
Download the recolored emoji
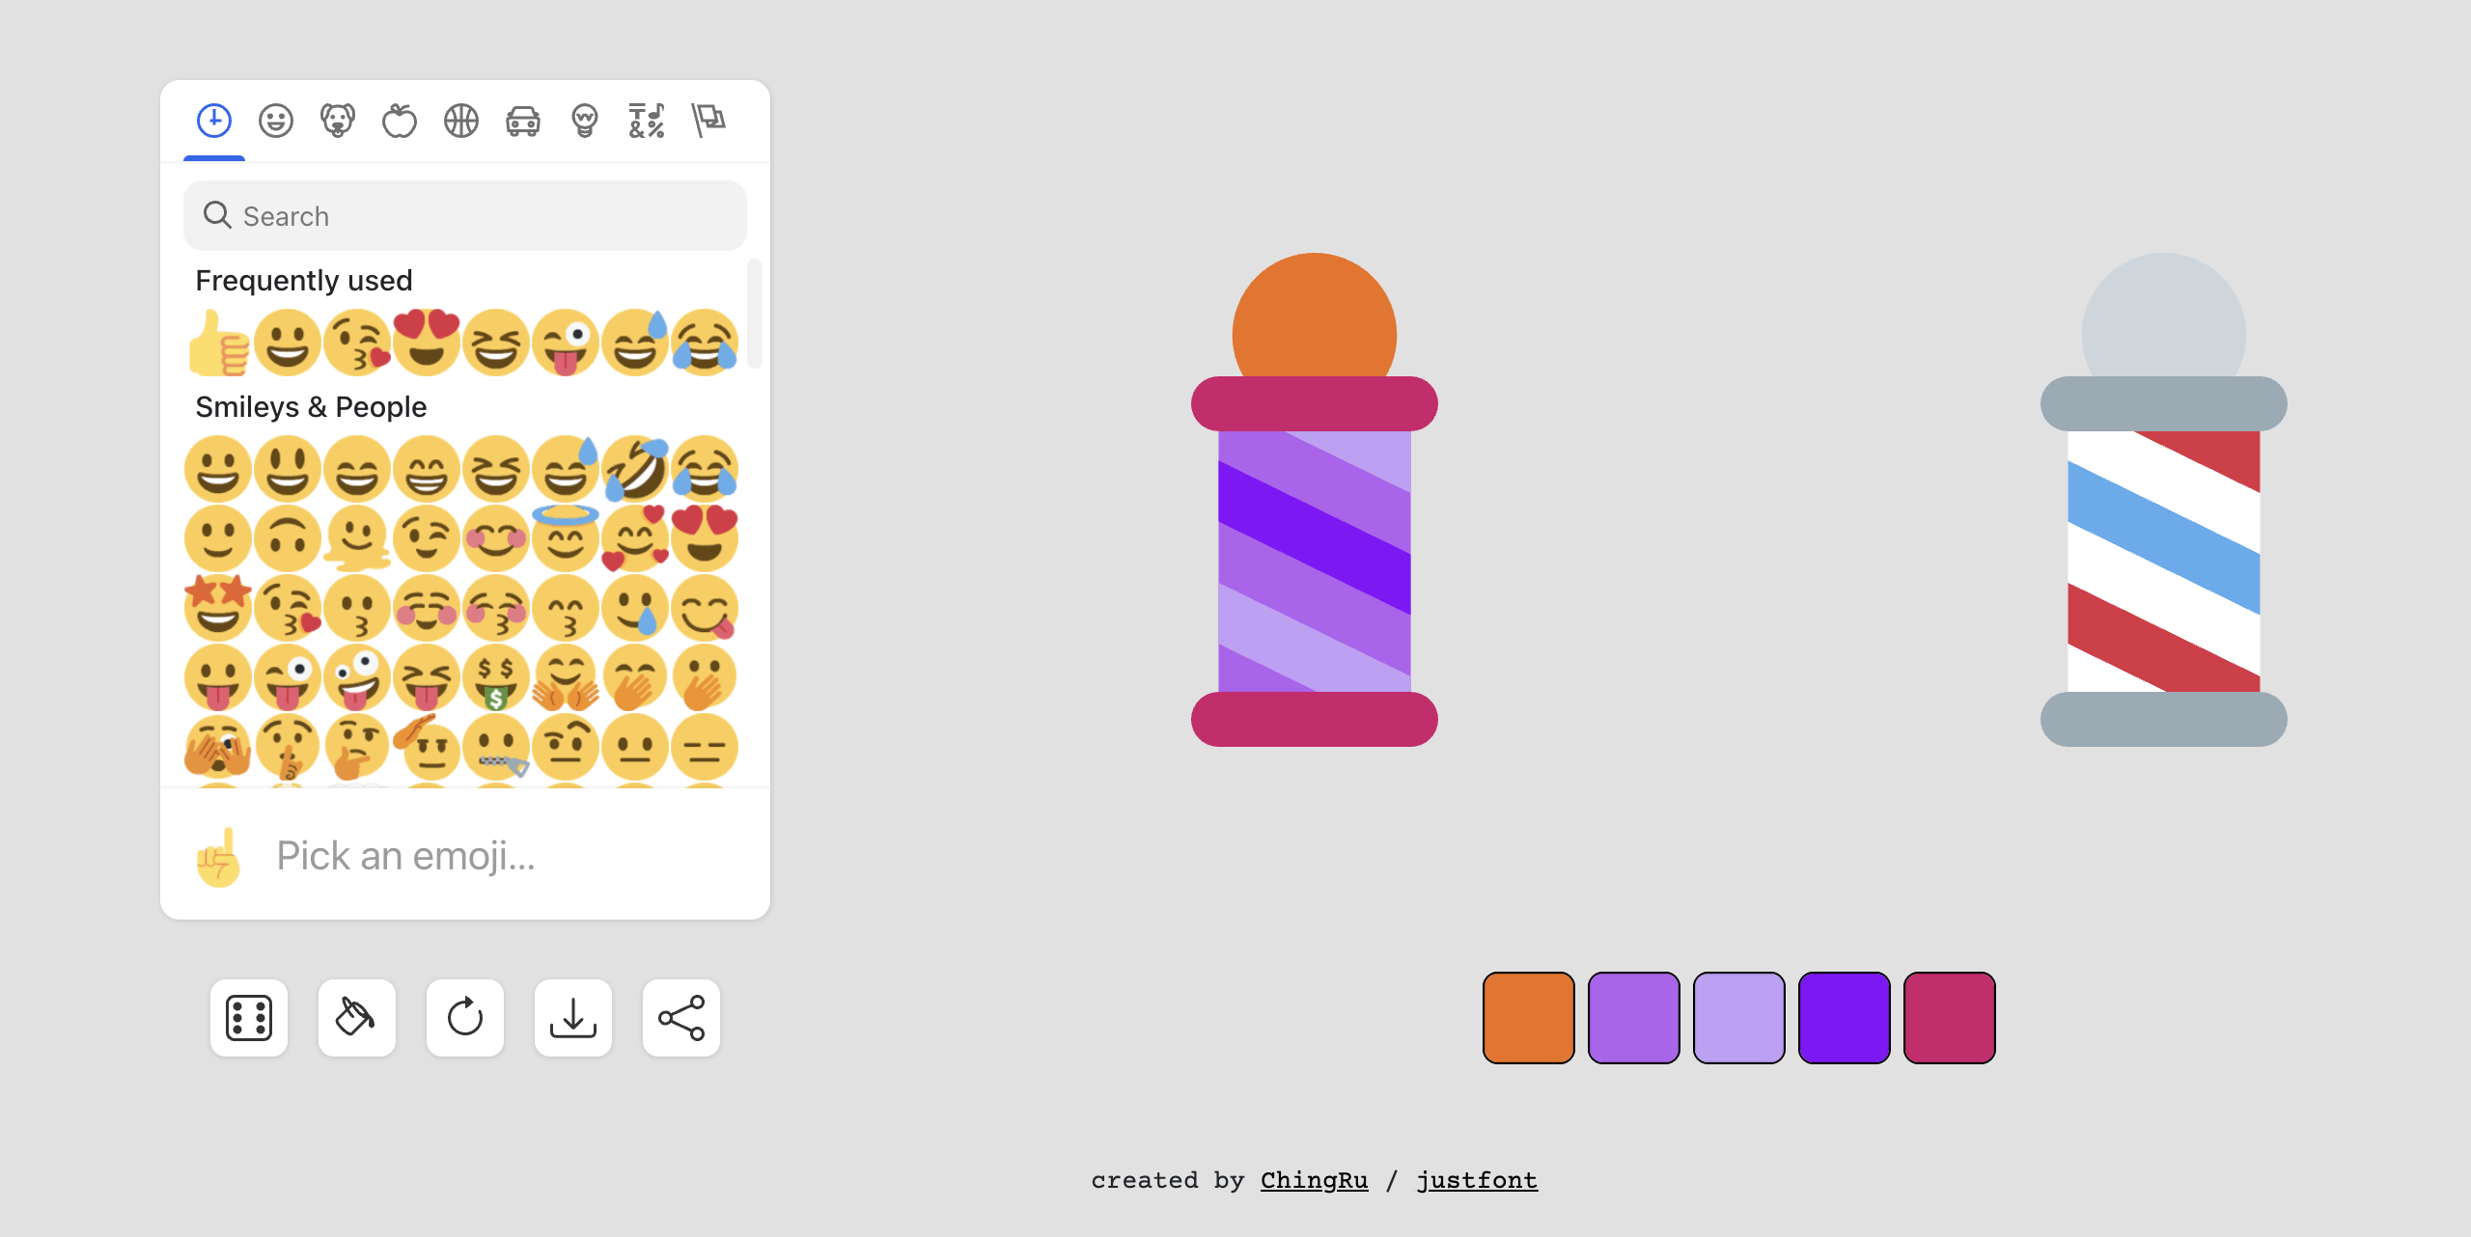pyautogui.click(x=572, y=1018)
